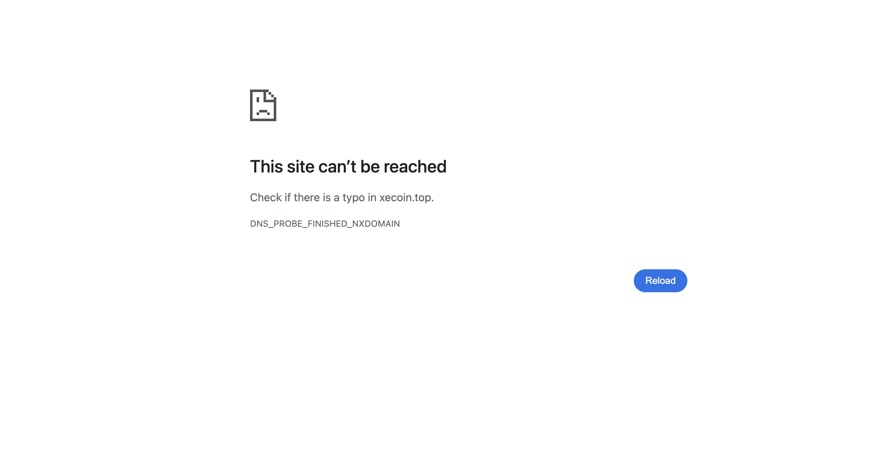
Task: Click the word "reached" in the heading
Action: coord(415,167)
